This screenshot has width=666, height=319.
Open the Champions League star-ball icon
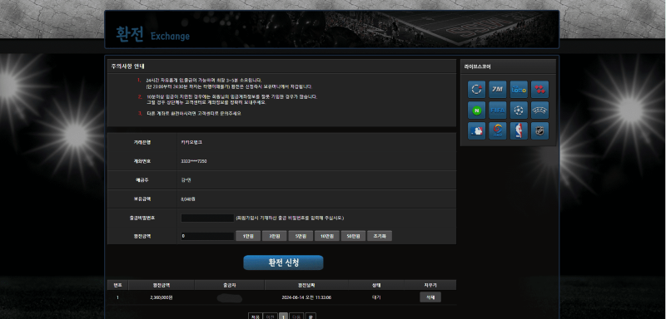coord(519,110)
